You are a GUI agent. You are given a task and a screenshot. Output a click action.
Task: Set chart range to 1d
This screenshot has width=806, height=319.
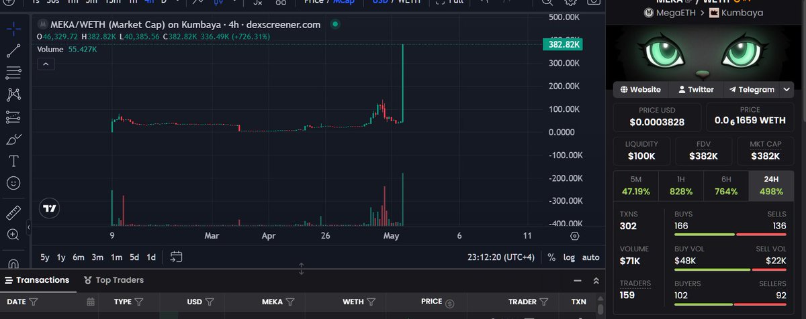coord(151,257)
